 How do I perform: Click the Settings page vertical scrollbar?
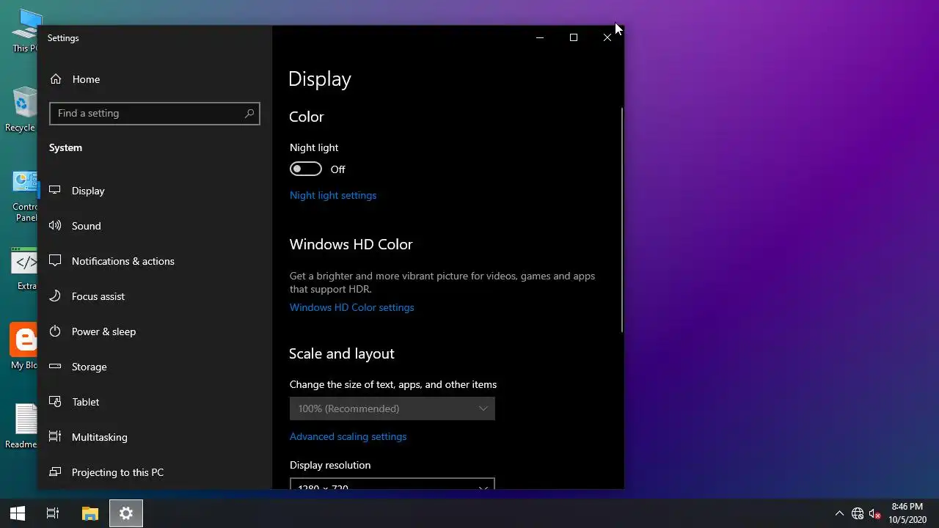point(622,220)
